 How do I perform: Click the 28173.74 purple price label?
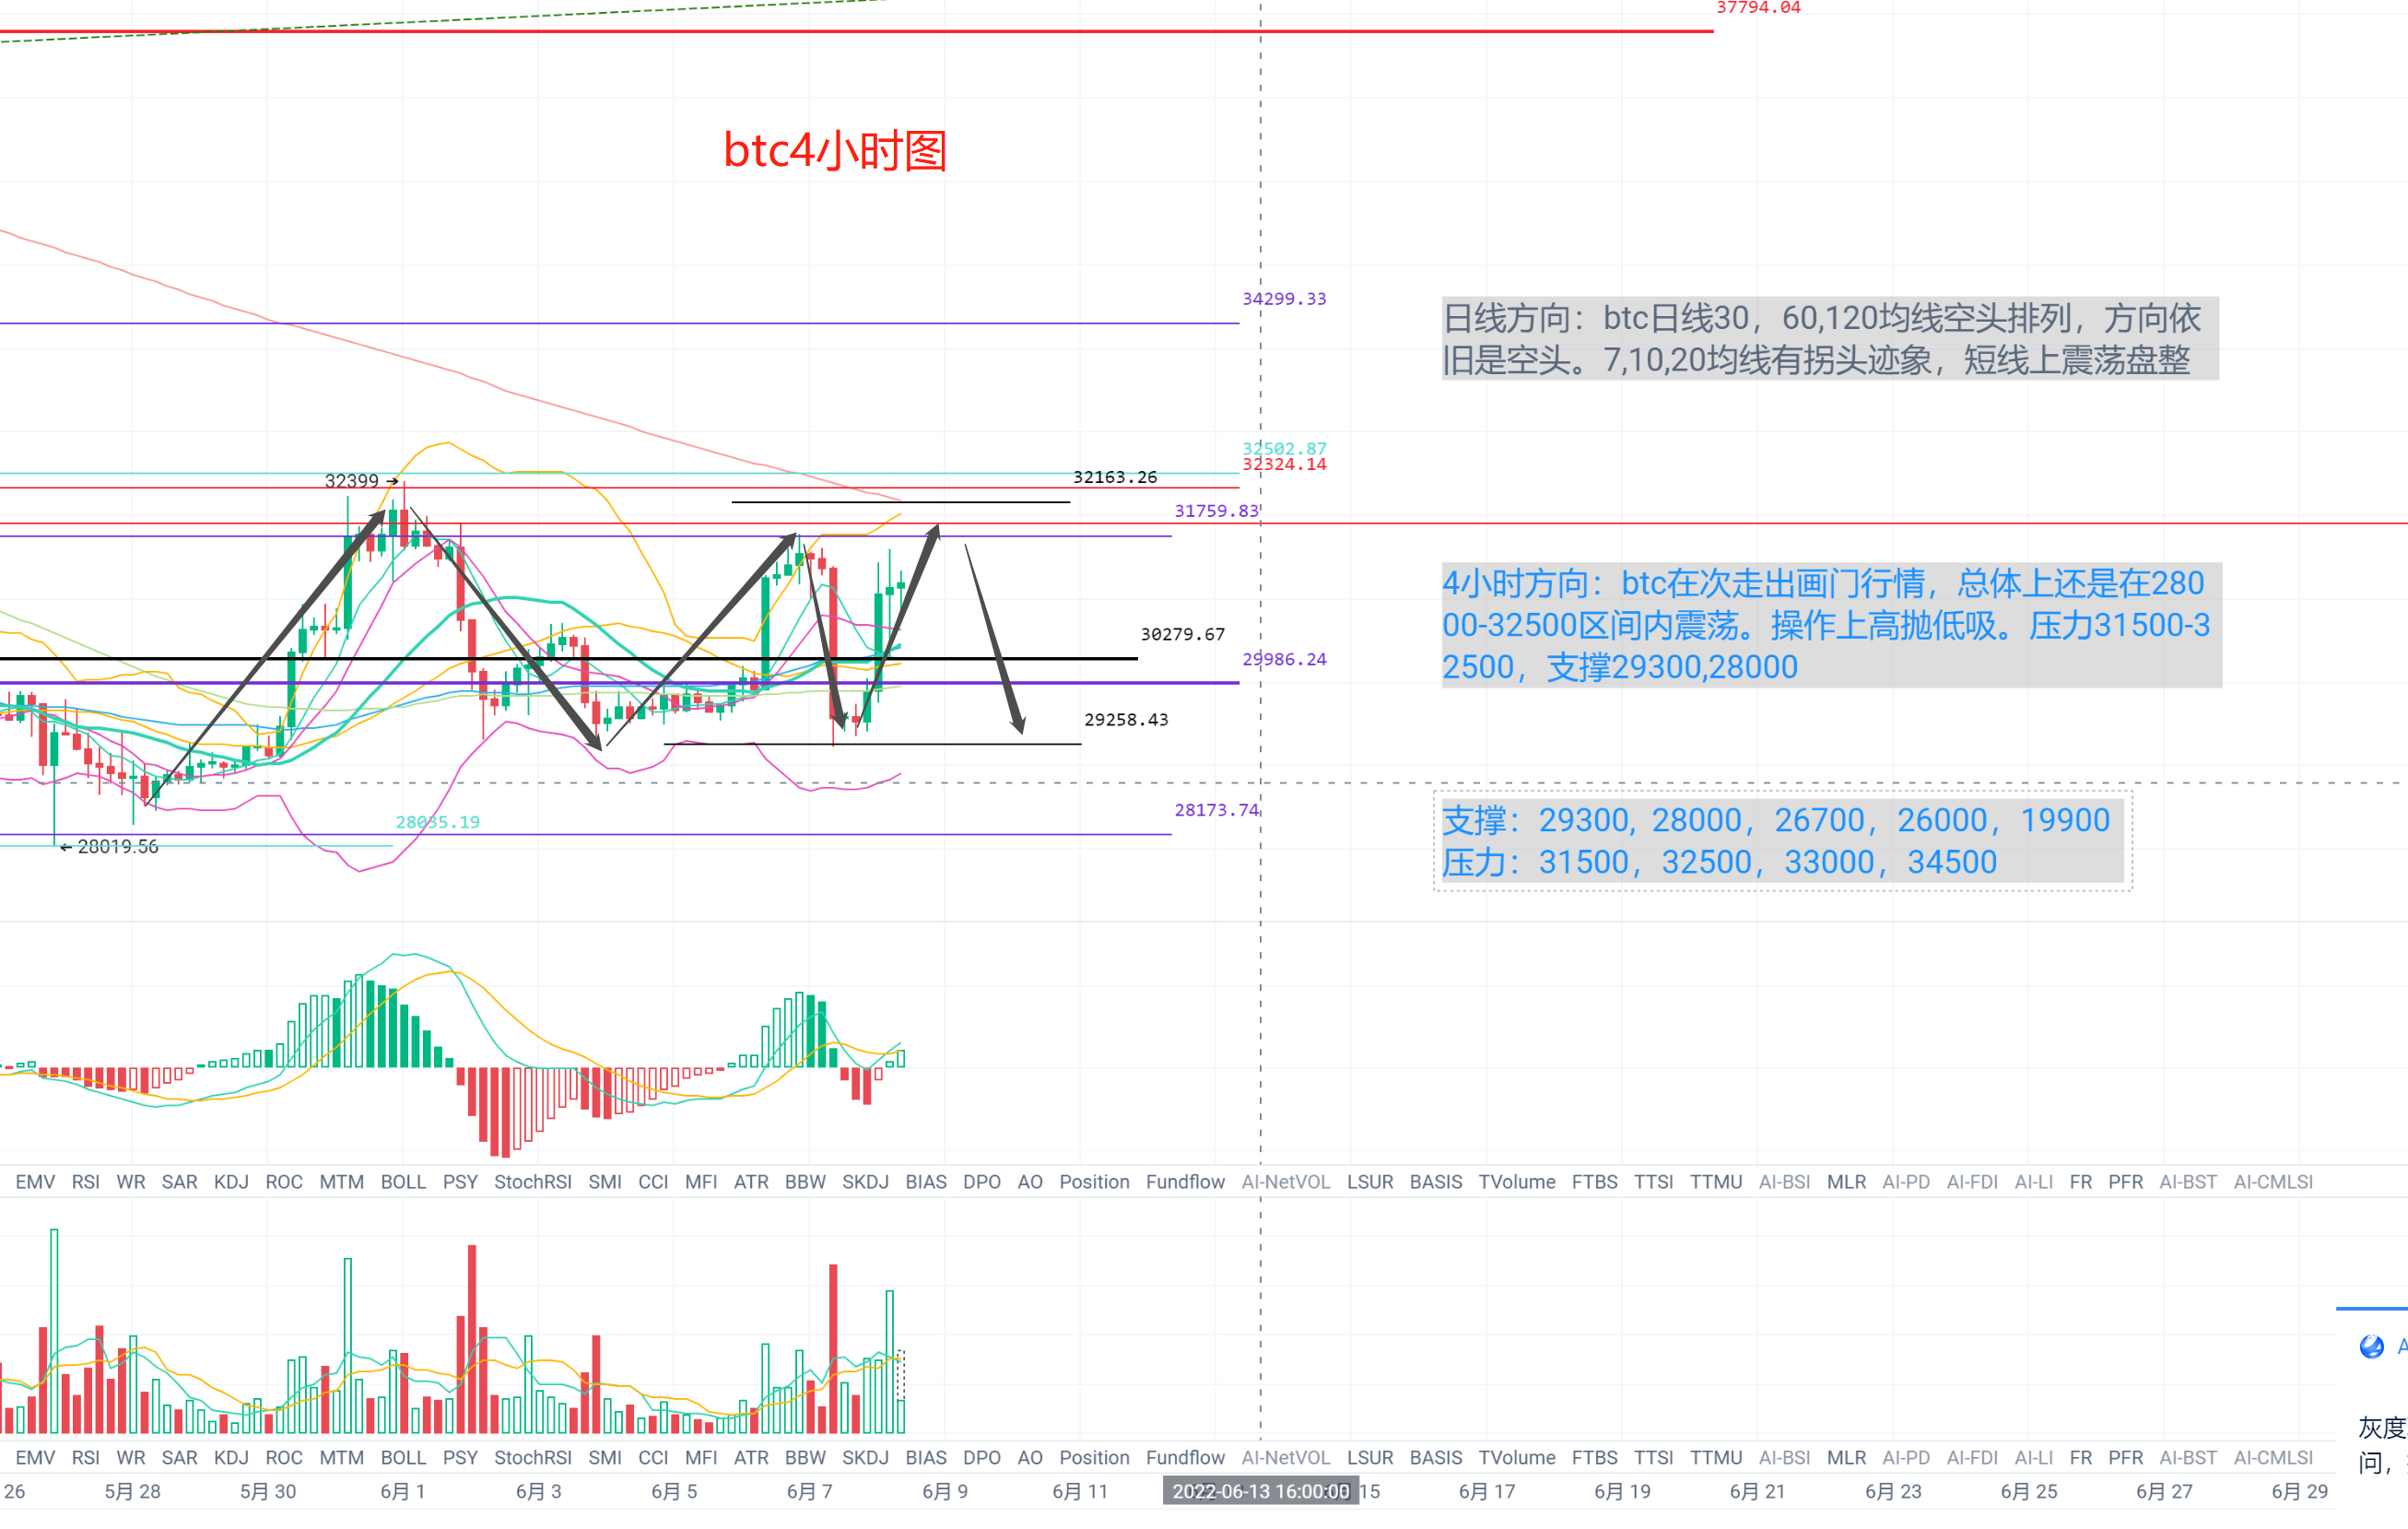(x=1216, y=810)
